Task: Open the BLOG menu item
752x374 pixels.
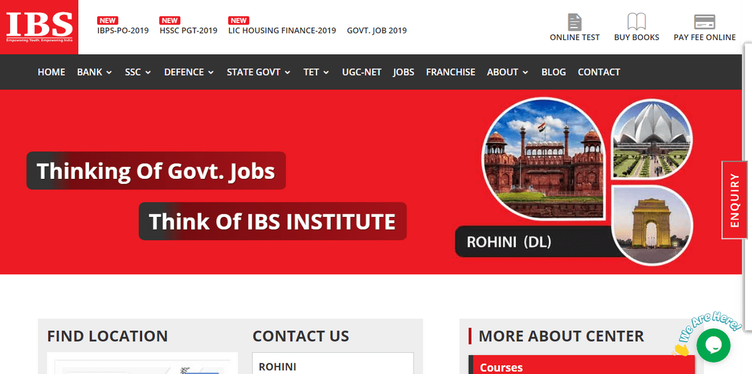Action: pyautogui.click(x=553, y=72)
